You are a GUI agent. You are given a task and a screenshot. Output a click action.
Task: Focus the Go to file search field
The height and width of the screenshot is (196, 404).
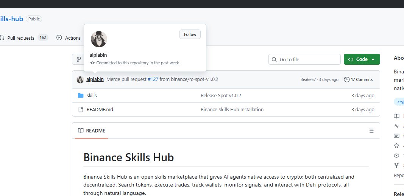(x=304, y=59)
